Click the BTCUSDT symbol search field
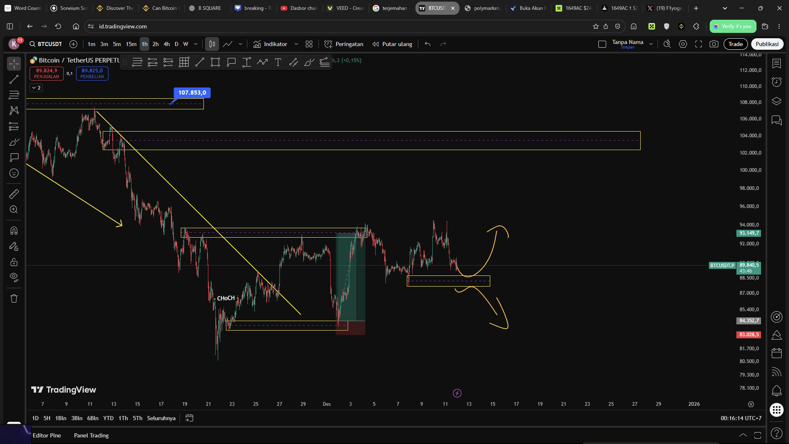This screenshot has height=444, width=789. tap(46, 44)
